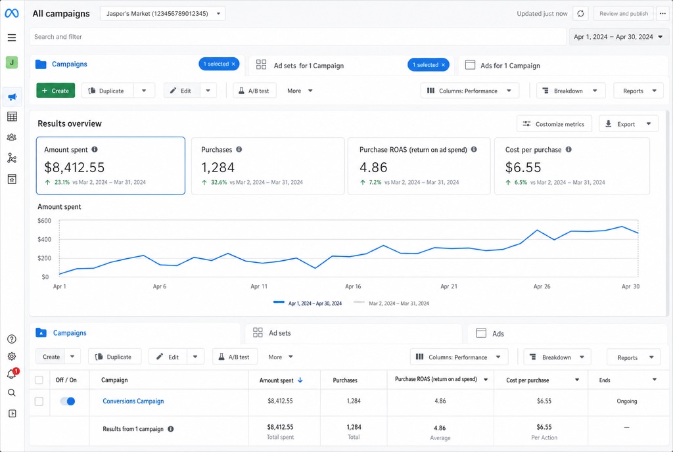Click the green Create button
The image size is (673, 452).
click(56, 91)
